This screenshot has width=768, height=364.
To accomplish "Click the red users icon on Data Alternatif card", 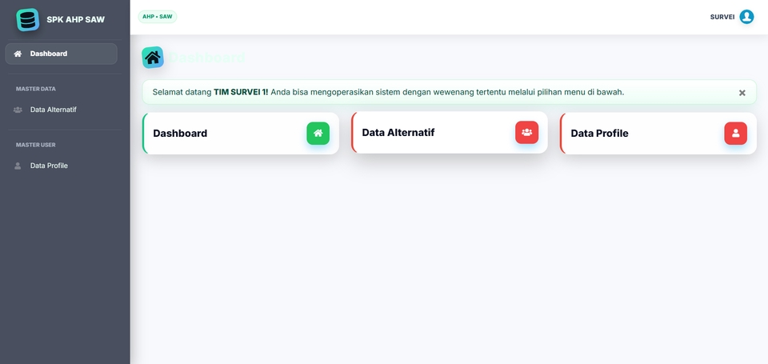I will click(526, 132).
